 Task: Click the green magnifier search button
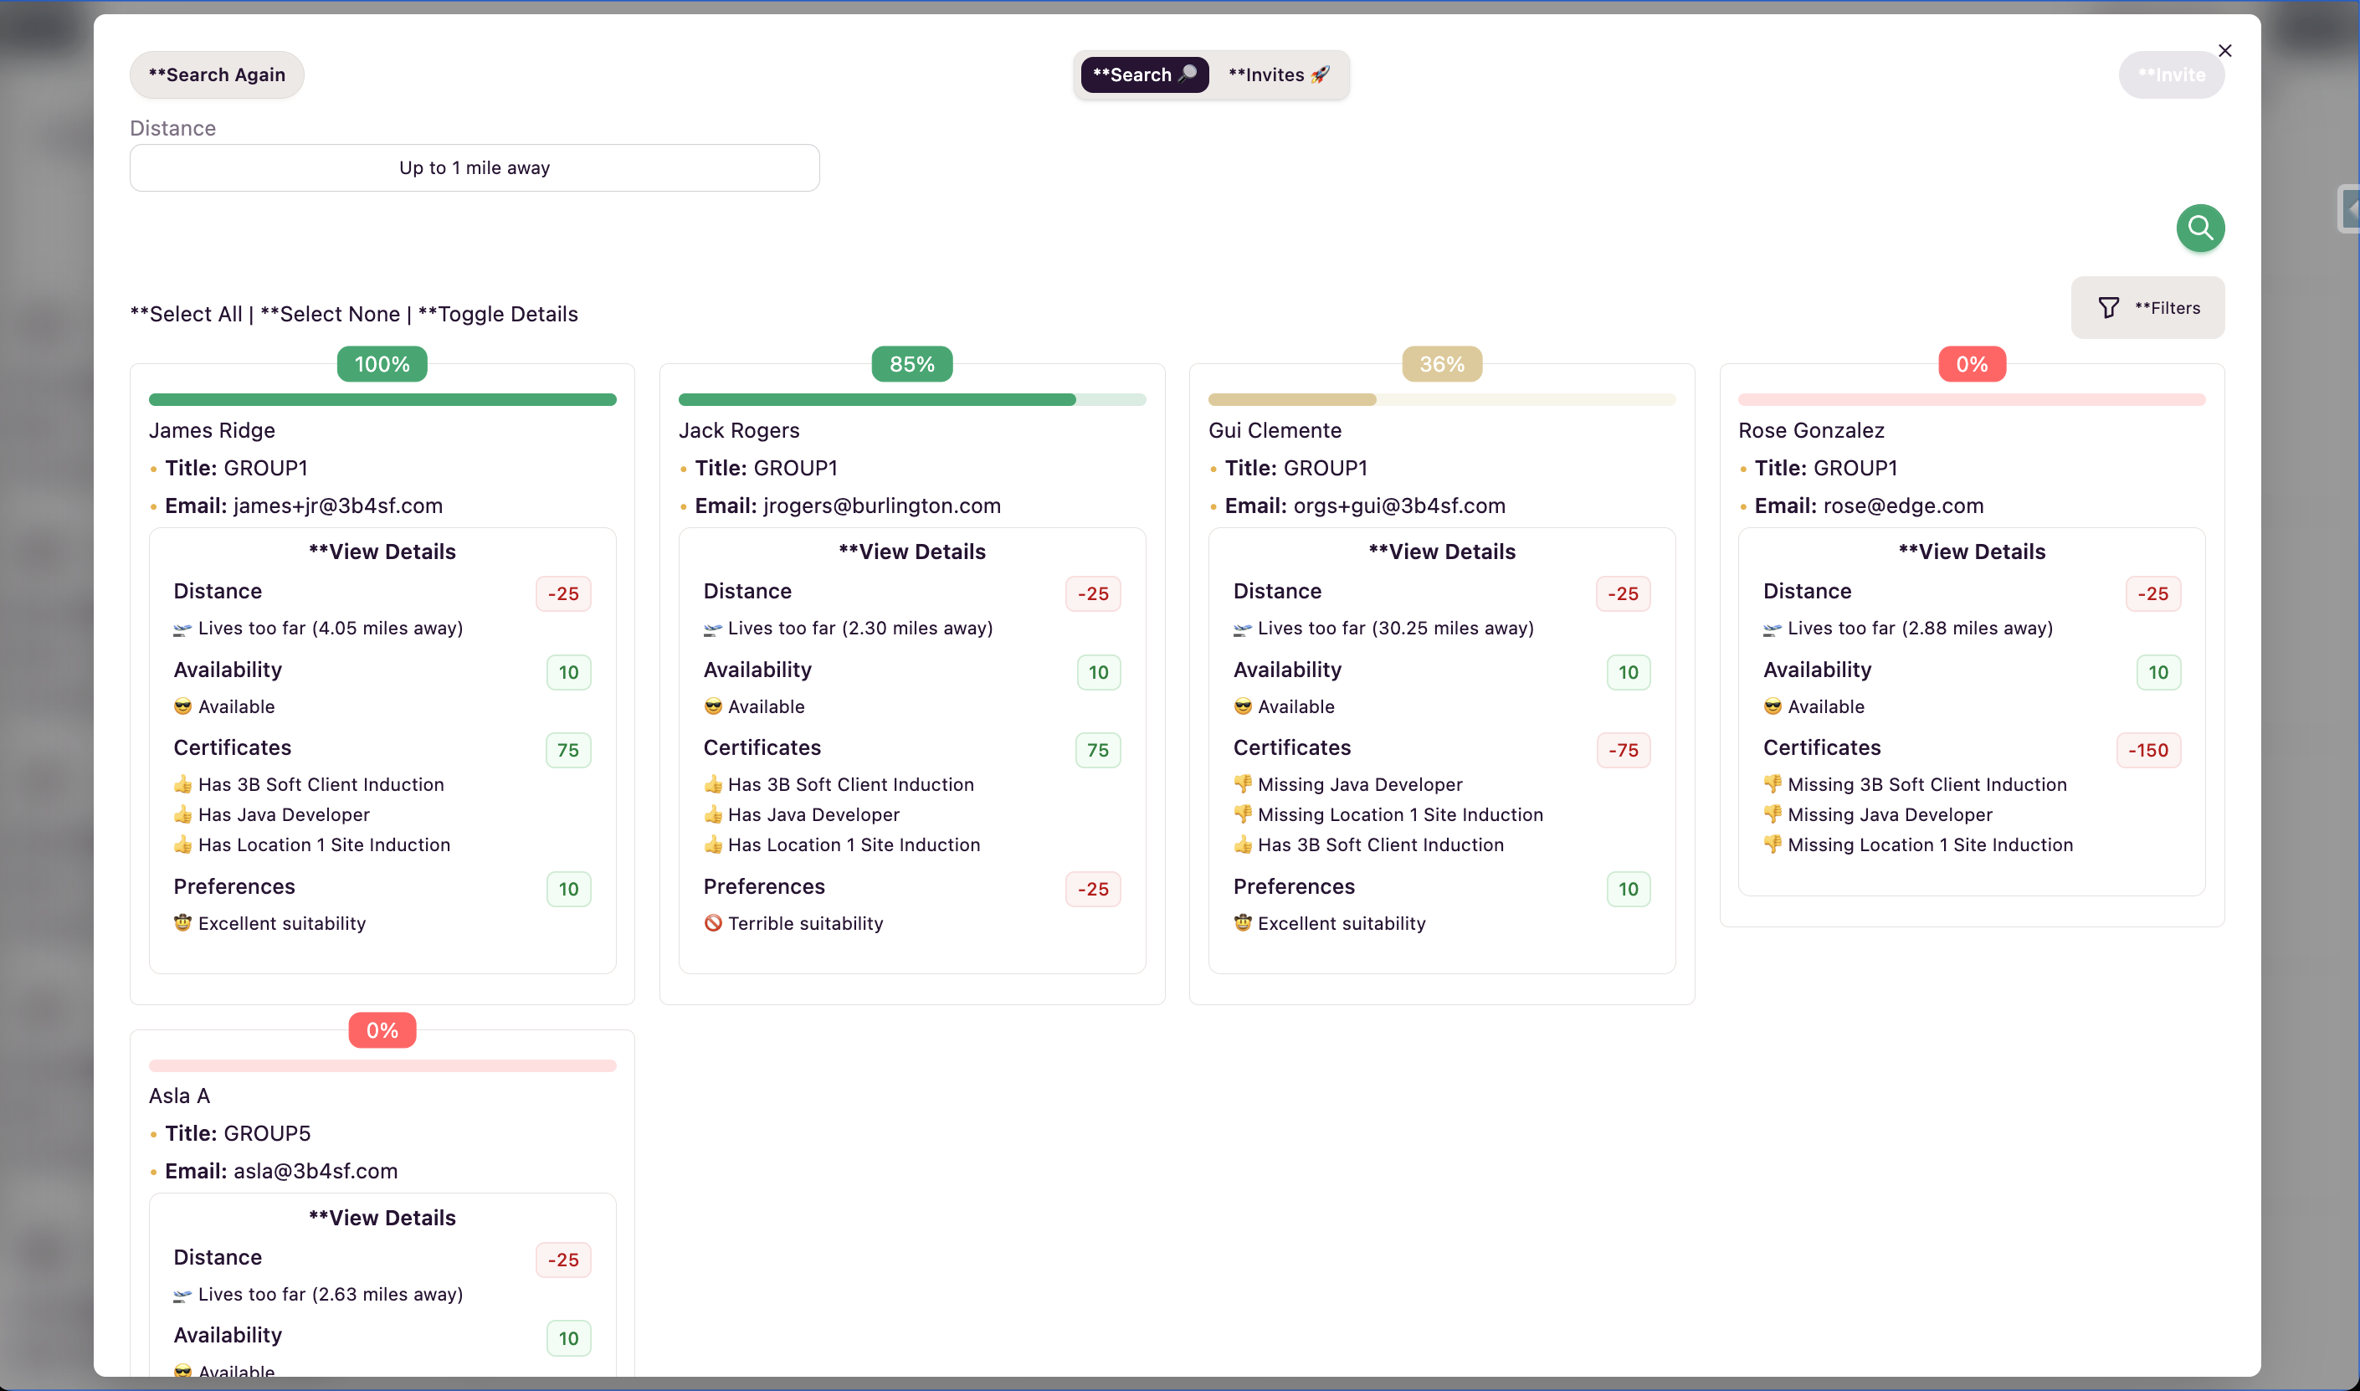click(2198, 228)
